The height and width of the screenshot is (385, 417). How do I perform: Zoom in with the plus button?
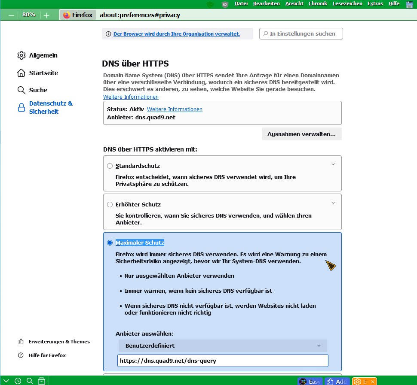(x=46, y=15)
